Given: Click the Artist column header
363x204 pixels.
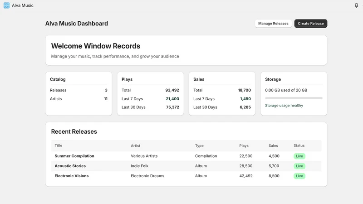Looking at the screenshot, I should coord(135,146).
